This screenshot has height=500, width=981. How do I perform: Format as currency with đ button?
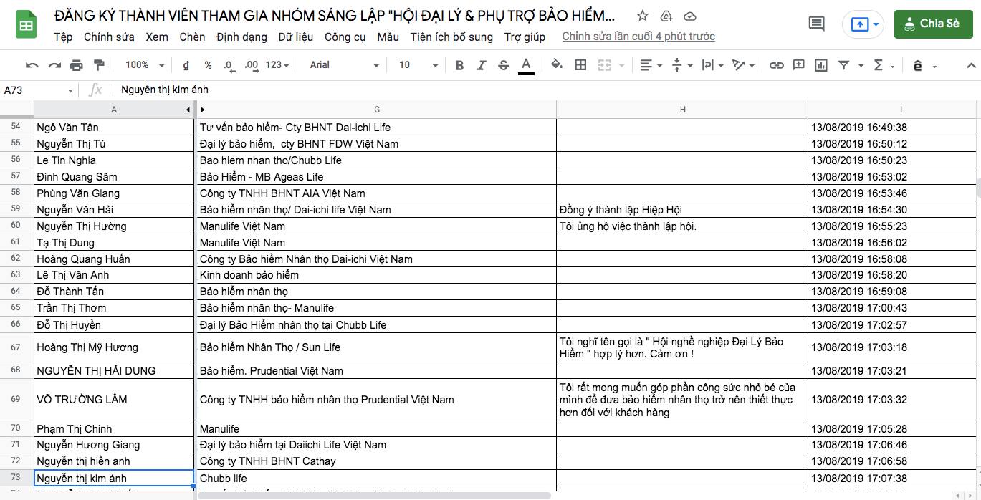pos(186,65)
